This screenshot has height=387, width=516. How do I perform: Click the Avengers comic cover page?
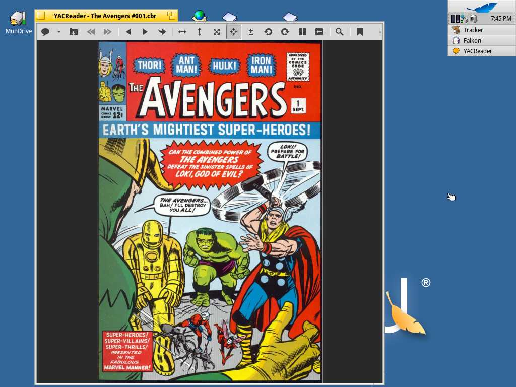210,211
